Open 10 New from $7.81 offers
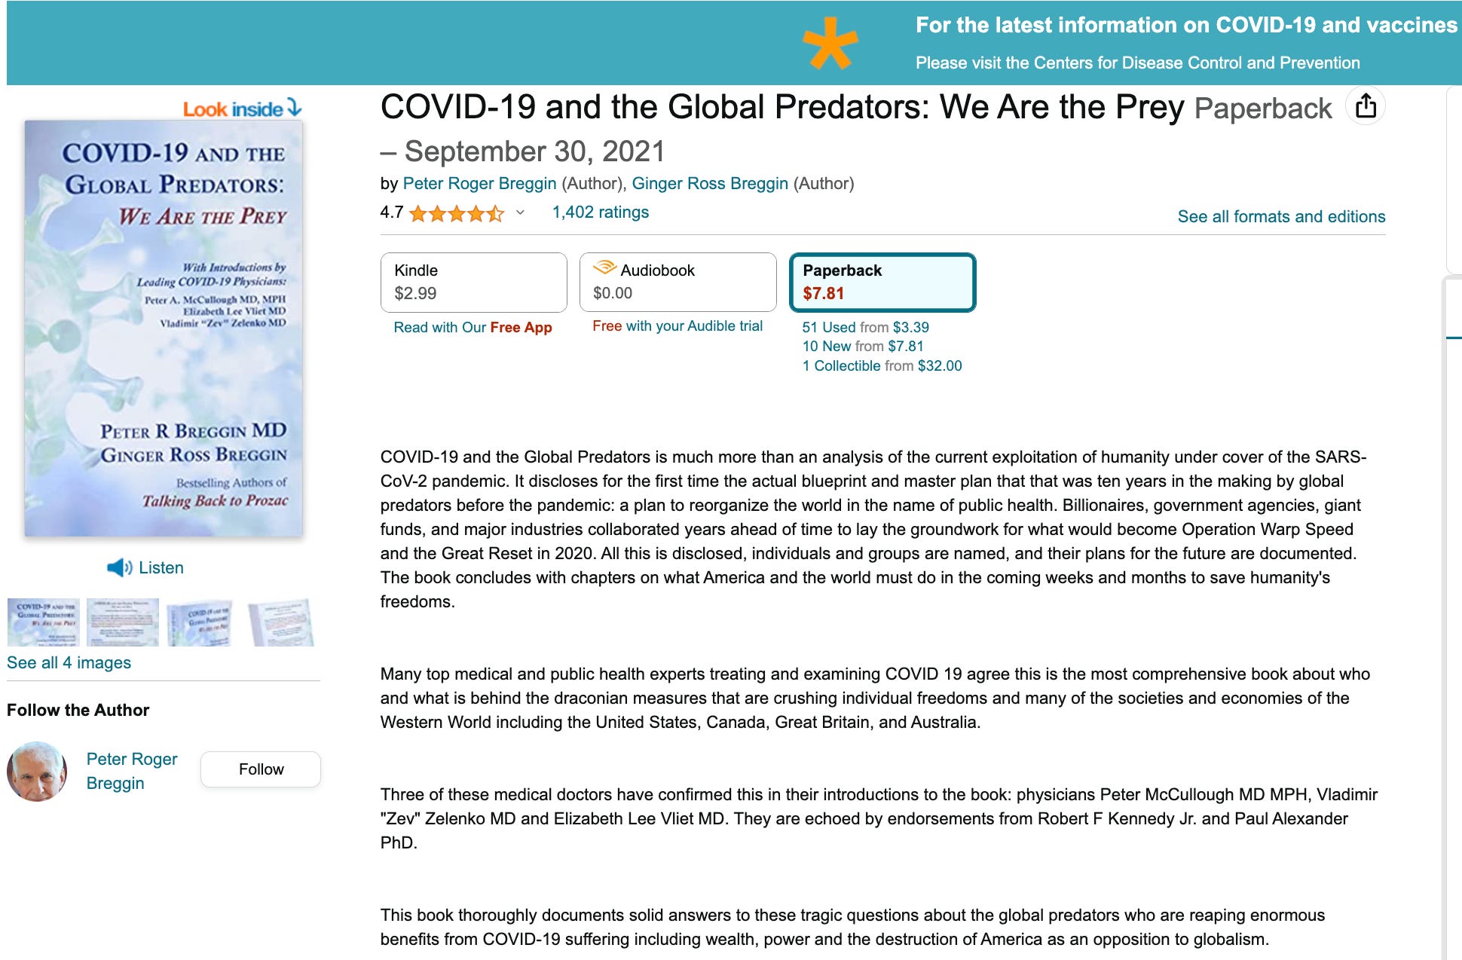Viewport: 1462px width, 960px height. click(862, 347)
